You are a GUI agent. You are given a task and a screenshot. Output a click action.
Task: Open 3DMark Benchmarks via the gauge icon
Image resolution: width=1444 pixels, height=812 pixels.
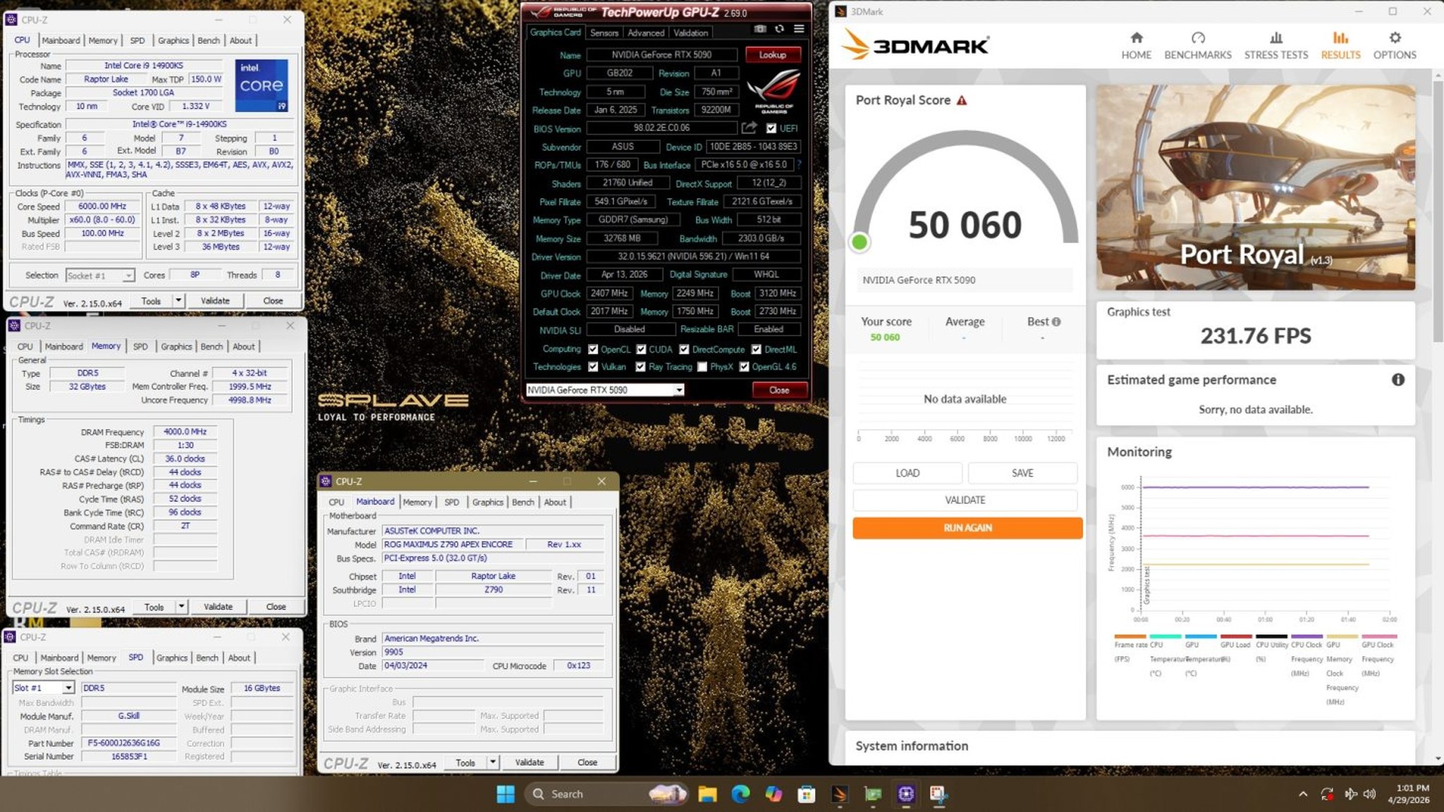1198,38
